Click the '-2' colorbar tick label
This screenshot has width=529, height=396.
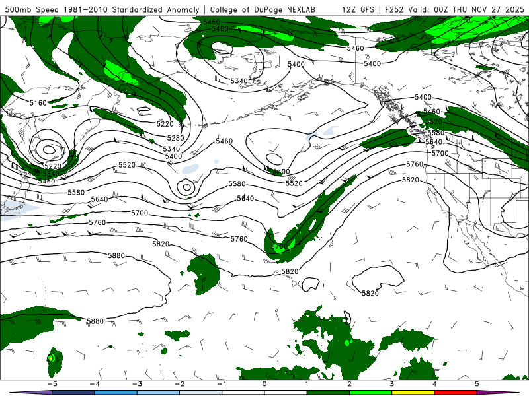pyautogui.click(x=179, y=384)
